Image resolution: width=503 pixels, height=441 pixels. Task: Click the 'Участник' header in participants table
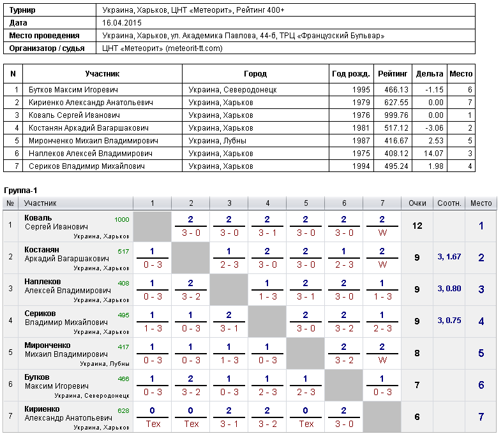pyautogui.click(x=102, y=74)
